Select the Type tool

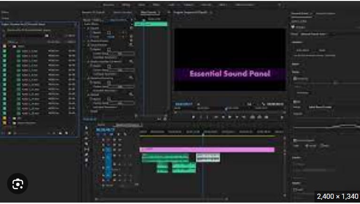[x=86, y=165]
